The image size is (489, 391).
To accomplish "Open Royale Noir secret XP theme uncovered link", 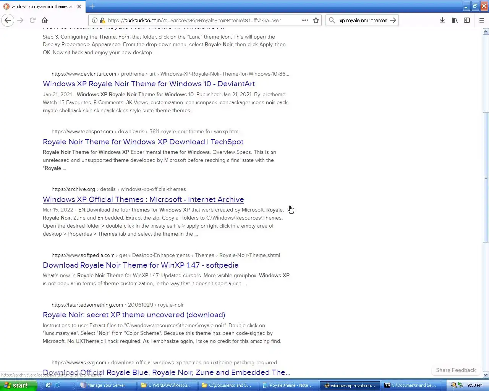I will 134,315.
